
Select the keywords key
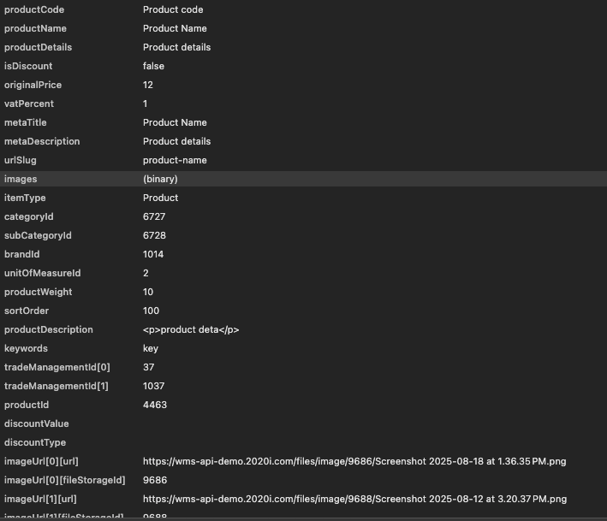(x=26, y=348)
